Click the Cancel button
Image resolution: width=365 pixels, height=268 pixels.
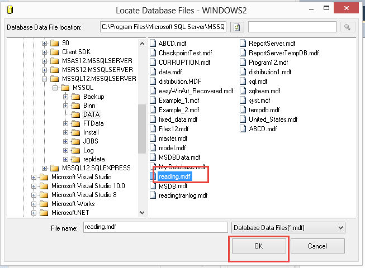click(x=317, y=246)
